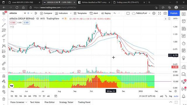Click the Compare button
Screen dimensions: 187x105
tap(46, 13)
